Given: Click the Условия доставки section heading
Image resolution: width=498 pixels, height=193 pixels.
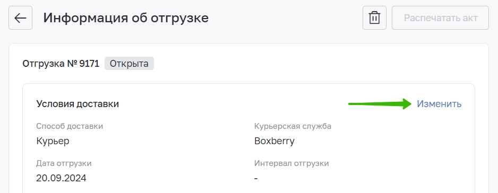Looking at the screenshot, I should coord(78,104).
